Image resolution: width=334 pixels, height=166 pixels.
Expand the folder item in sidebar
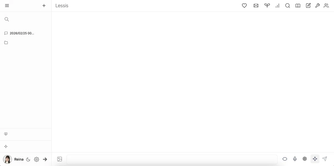[6, 43]
